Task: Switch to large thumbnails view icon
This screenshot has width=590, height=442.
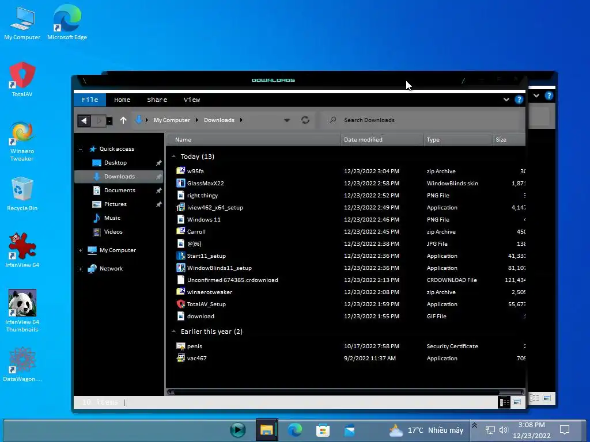Action: (x=517, y=402)
